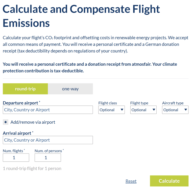Click the Departure airport label
Image resolution: width=194 pixels, height=189 pixels.
coord(20,103)
